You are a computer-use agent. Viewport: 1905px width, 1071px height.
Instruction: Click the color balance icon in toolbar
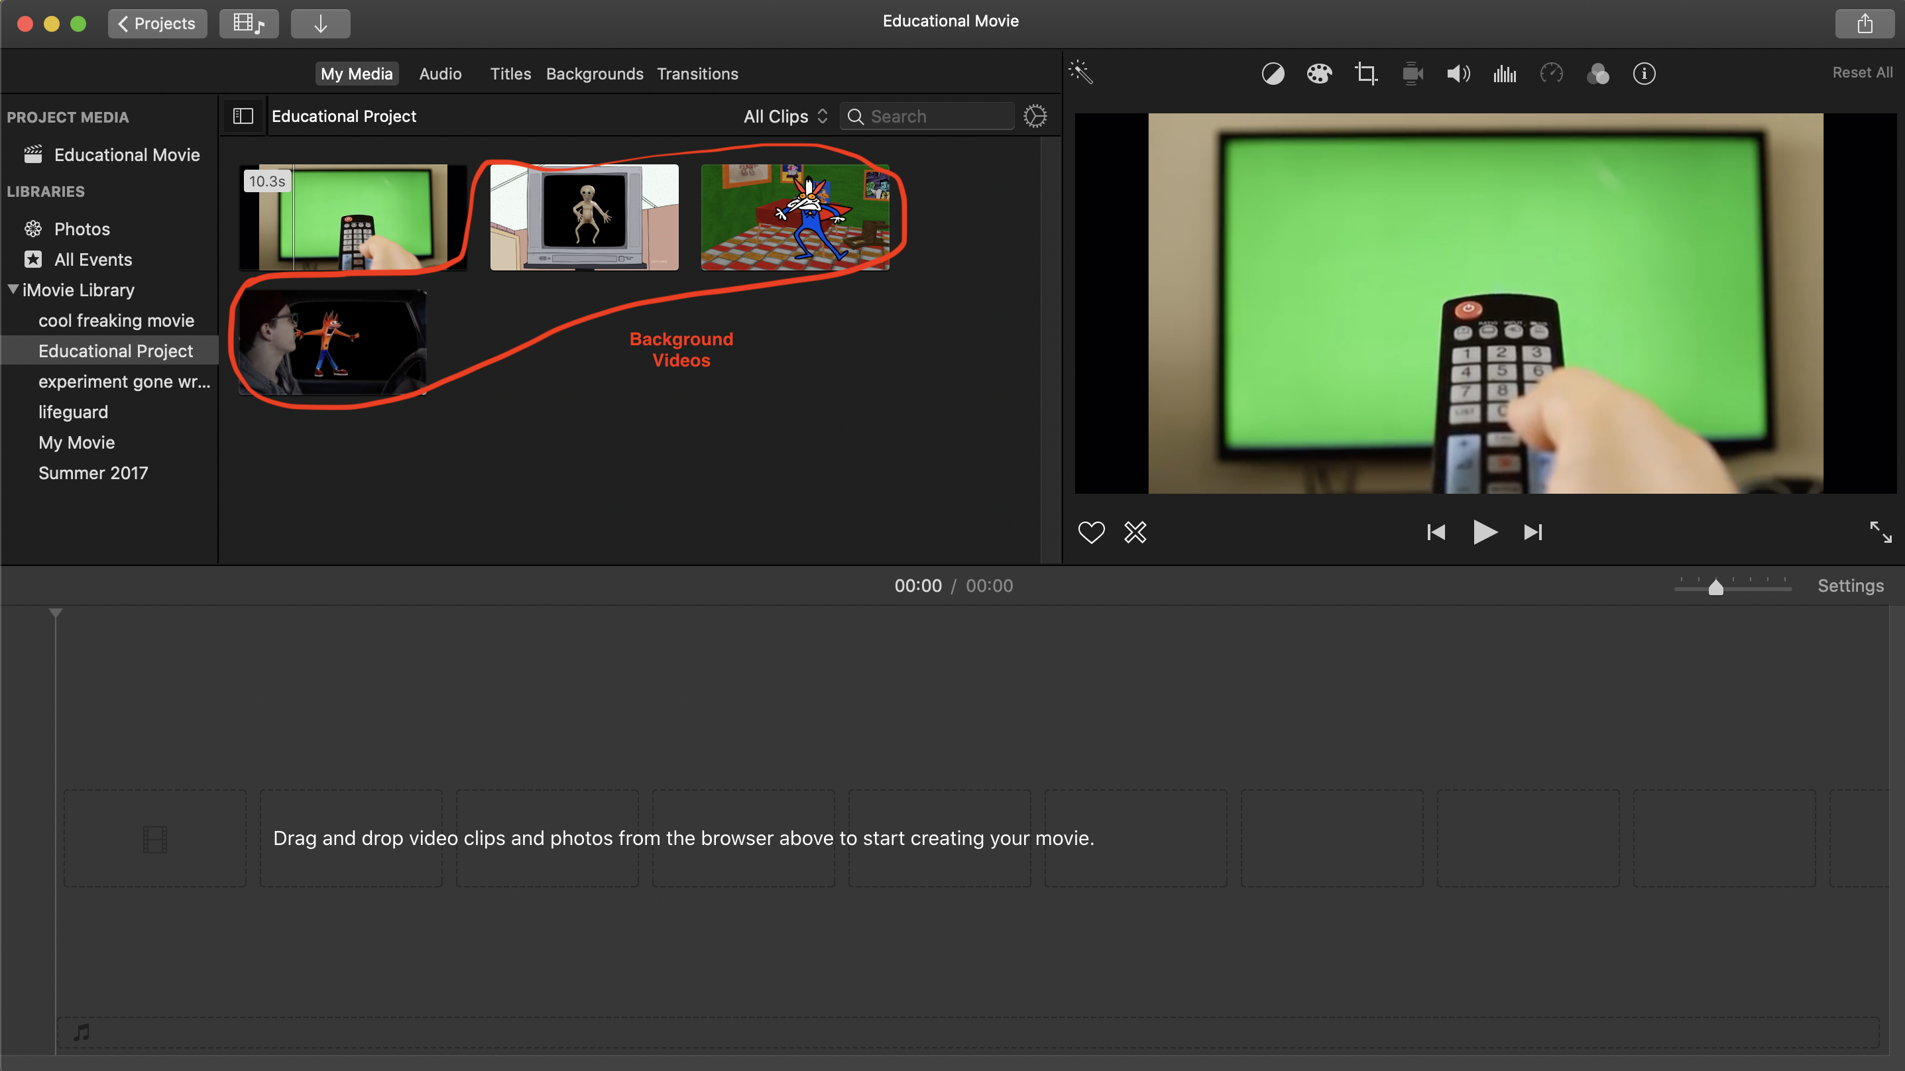[1271, 73]
